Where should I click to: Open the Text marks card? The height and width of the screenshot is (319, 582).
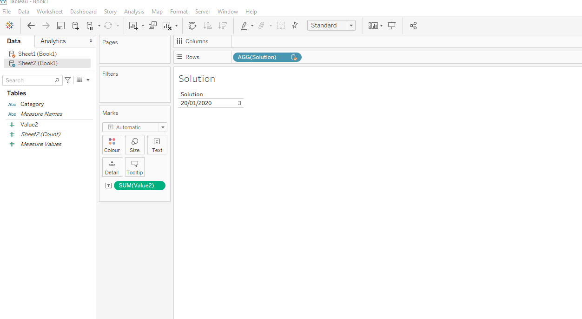click(157, 145)
